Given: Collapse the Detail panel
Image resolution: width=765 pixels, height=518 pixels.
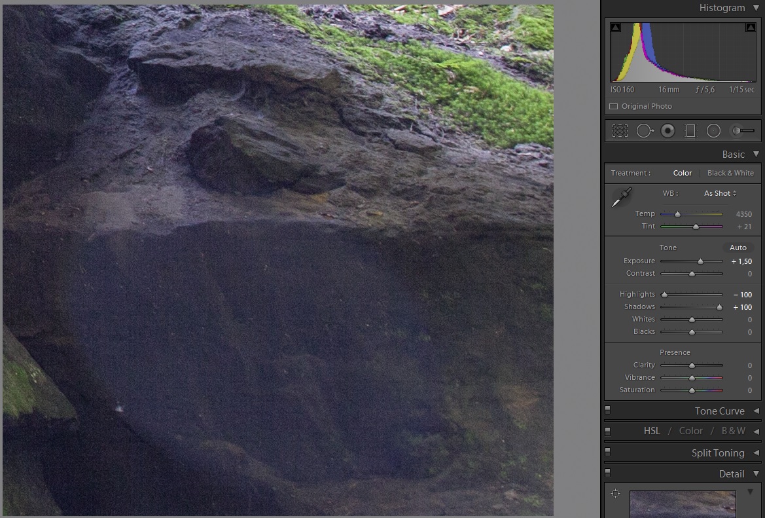Looking at the screenshot, I should [756, 473].
